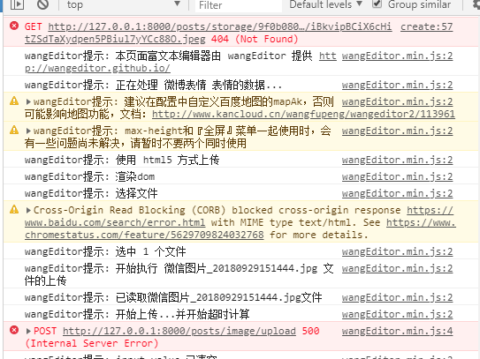
Task: Open the wangEditor.min.js:4 source link
Action: [x=397, y=331]
